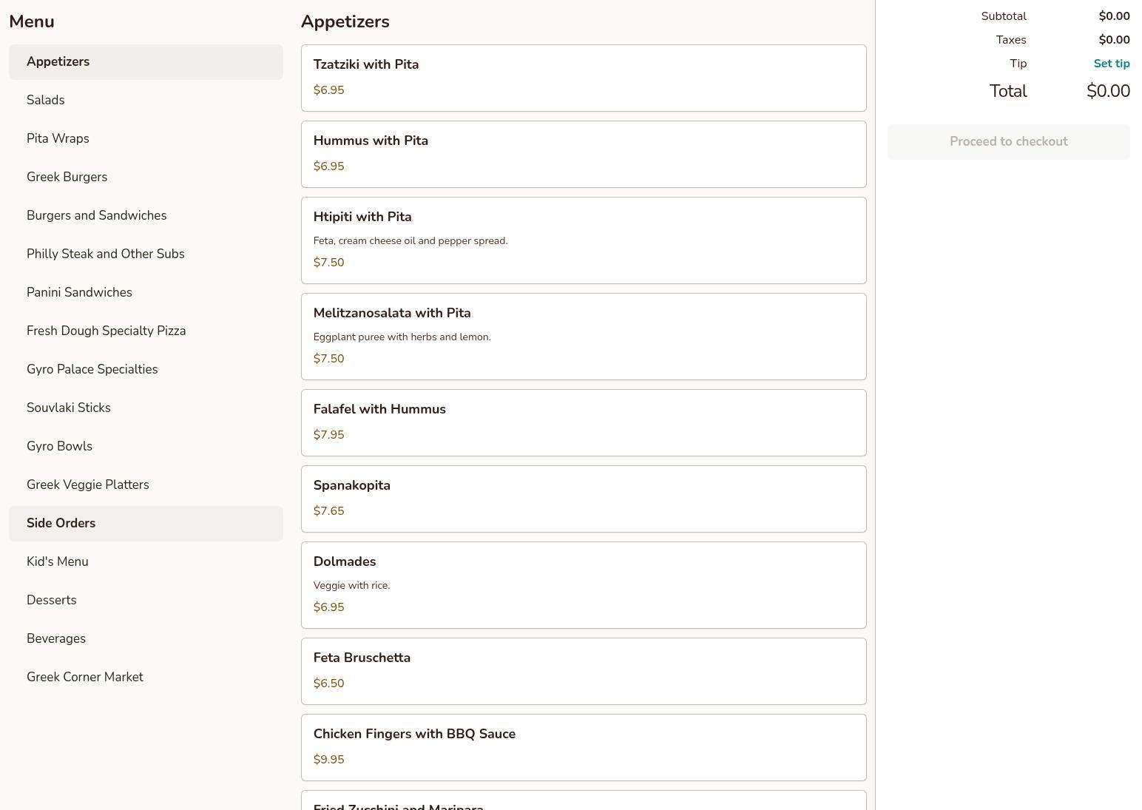Select Pita Wraps in the menu
The height and width of the screenshot is (810, 1142).
point(58,139)
